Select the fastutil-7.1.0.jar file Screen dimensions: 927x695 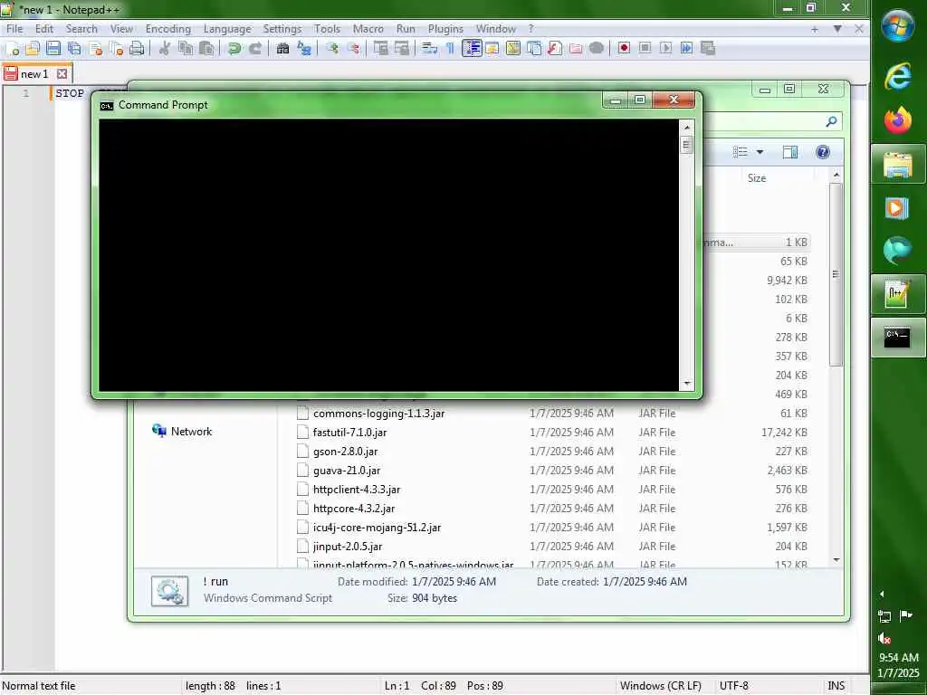(350, 432)
